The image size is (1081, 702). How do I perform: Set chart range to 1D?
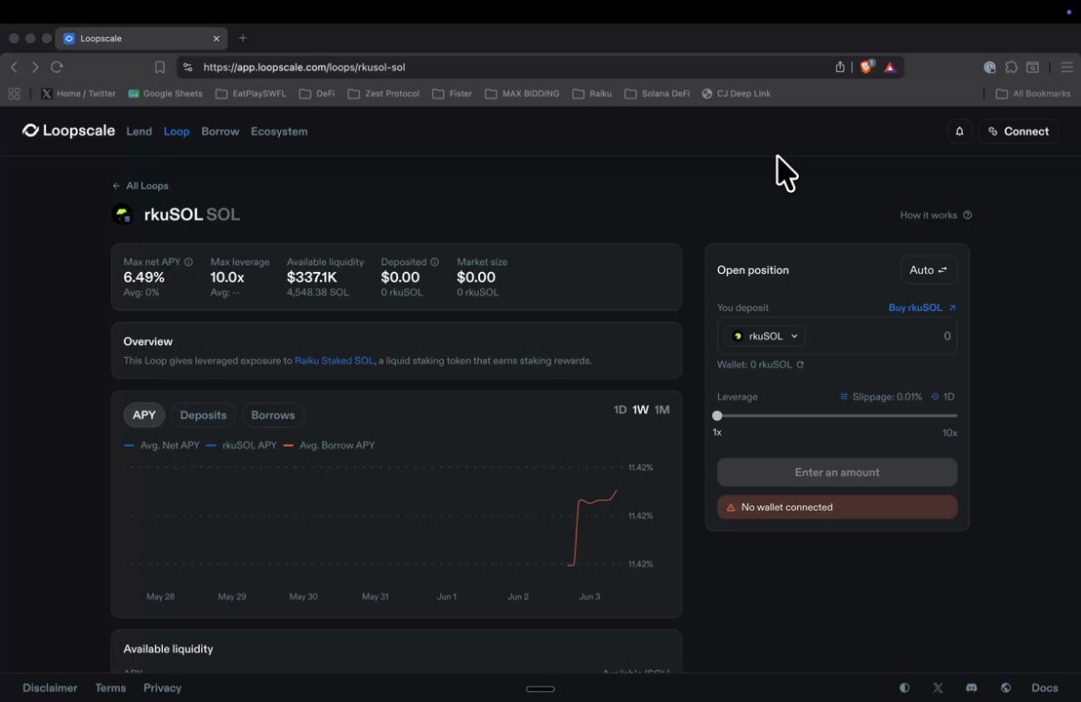click(x=620, y=409)
